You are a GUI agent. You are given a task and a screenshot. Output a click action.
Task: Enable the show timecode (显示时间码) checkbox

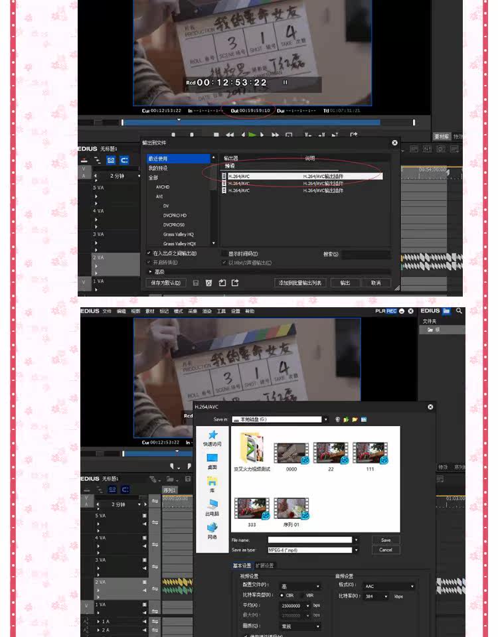[x=224, y=253]
